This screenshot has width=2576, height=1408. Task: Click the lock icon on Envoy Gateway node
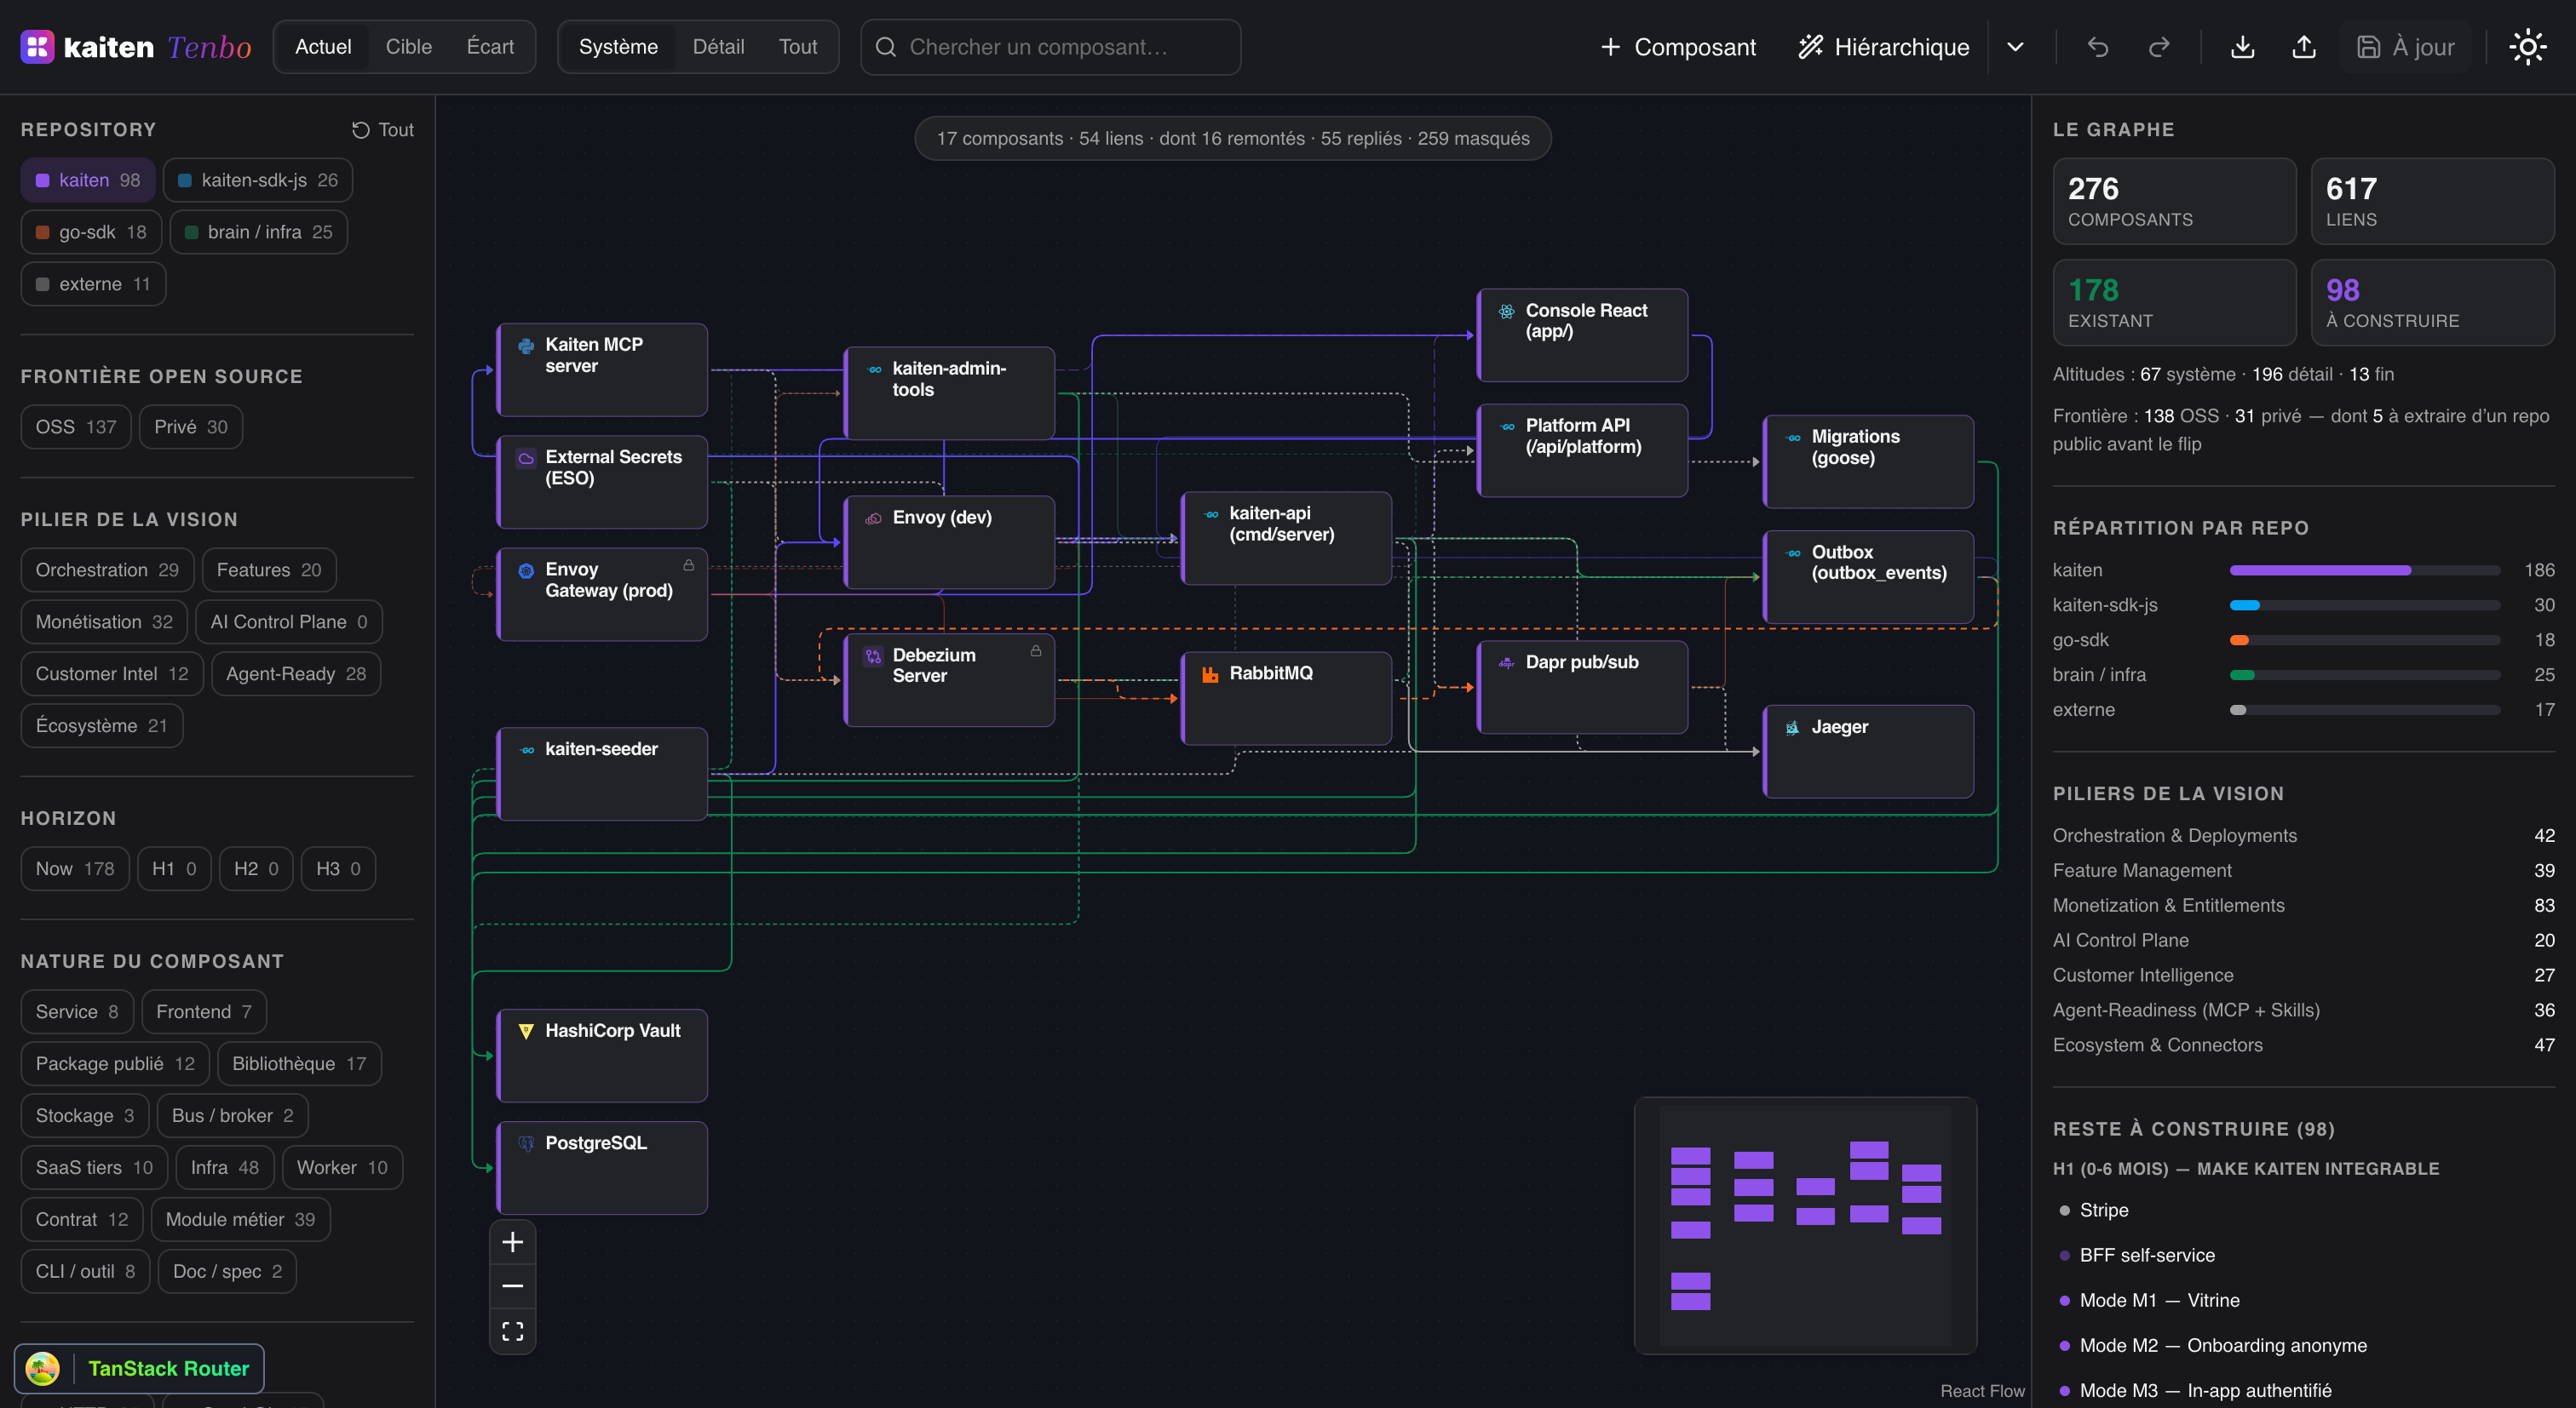[x=689, y=564]
